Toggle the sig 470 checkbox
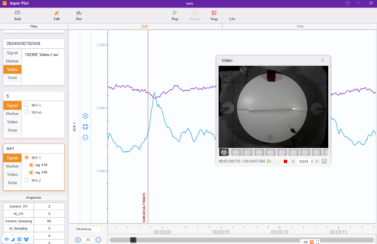The image size is (377, 244). tap(31, 172)
